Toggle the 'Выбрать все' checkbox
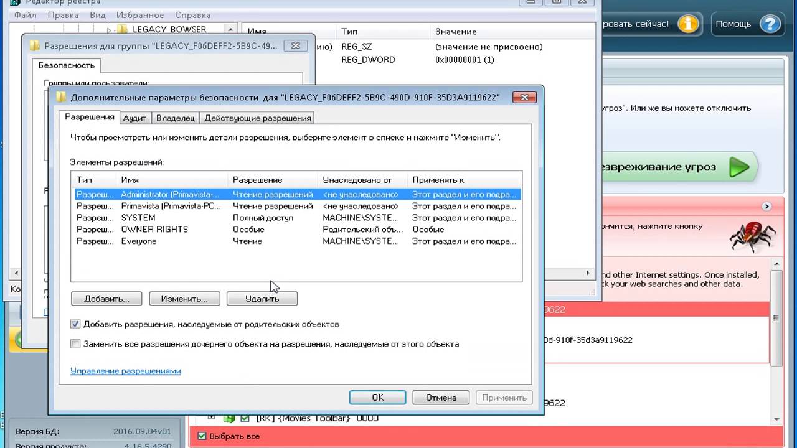 (x=201, y=436)
